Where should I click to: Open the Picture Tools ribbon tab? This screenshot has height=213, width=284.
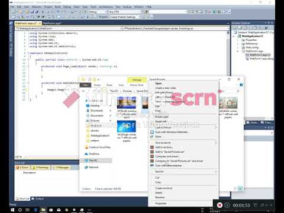tap(137, 85)
